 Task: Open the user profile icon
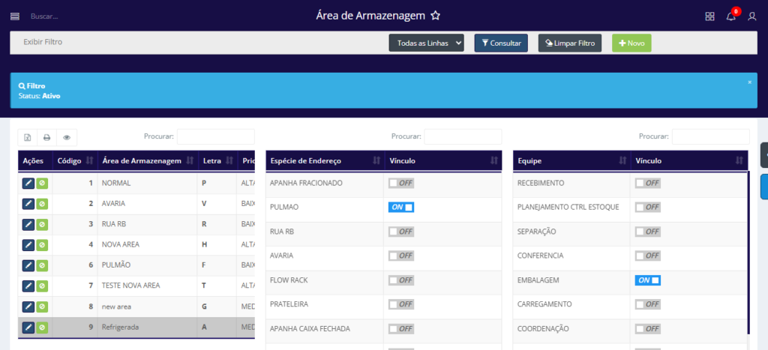pyautogui.click(x=752, y=16)
